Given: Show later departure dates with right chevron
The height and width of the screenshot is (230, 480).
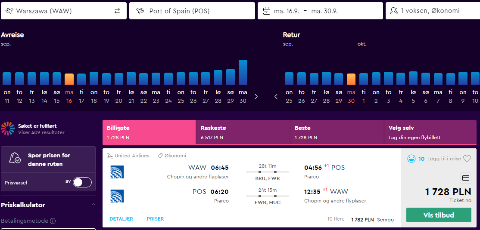Looking at the screenshot, I should (256, 97).
